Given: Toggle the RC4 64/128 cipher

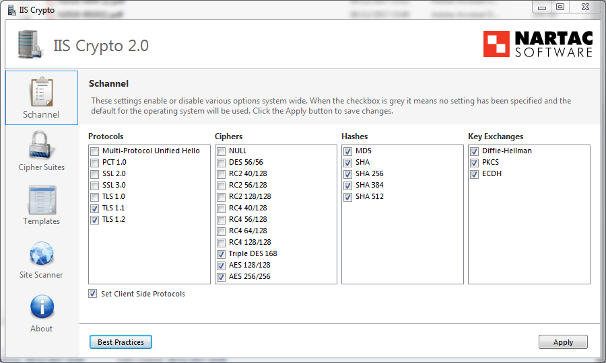Looking at the screenshot, I should click(221, 231).
